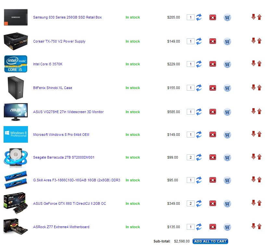This screenshot has height=247, width=267.
Task: Move ASUS VG278HE monitor up in list
Action: (x=259, y=111)
